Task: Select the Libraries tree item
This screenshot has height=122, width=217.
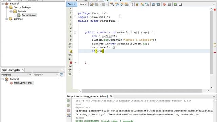Action: (18, 19)
